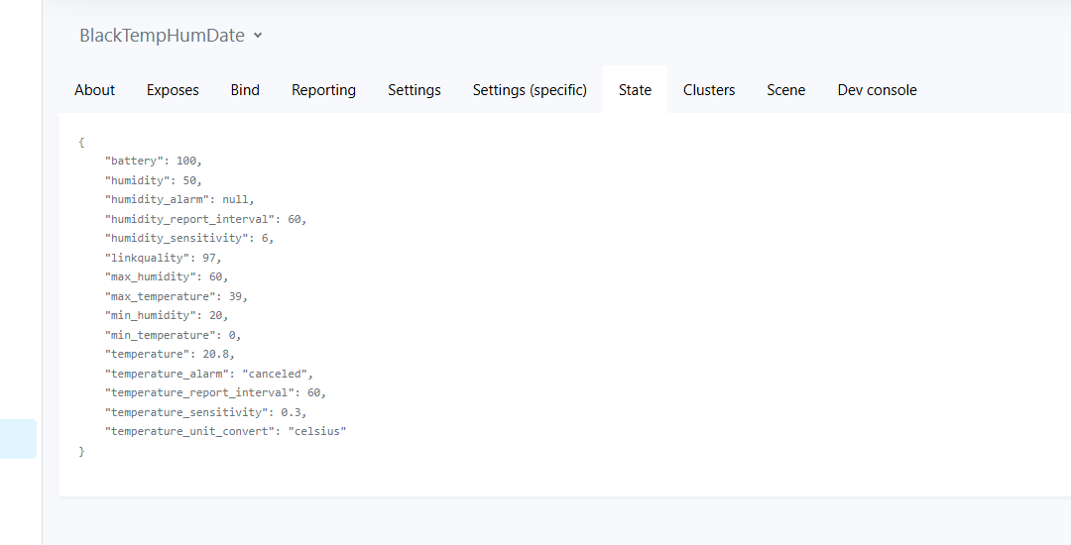Click the "min_humidity": 20 line
1071x545 pixels.
pyautogui.click(x=167, y=316)
